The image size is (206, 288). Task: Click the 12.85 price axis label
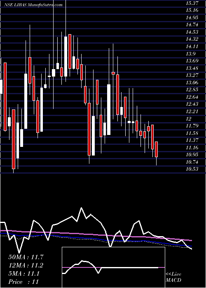(x=192, y=90)
